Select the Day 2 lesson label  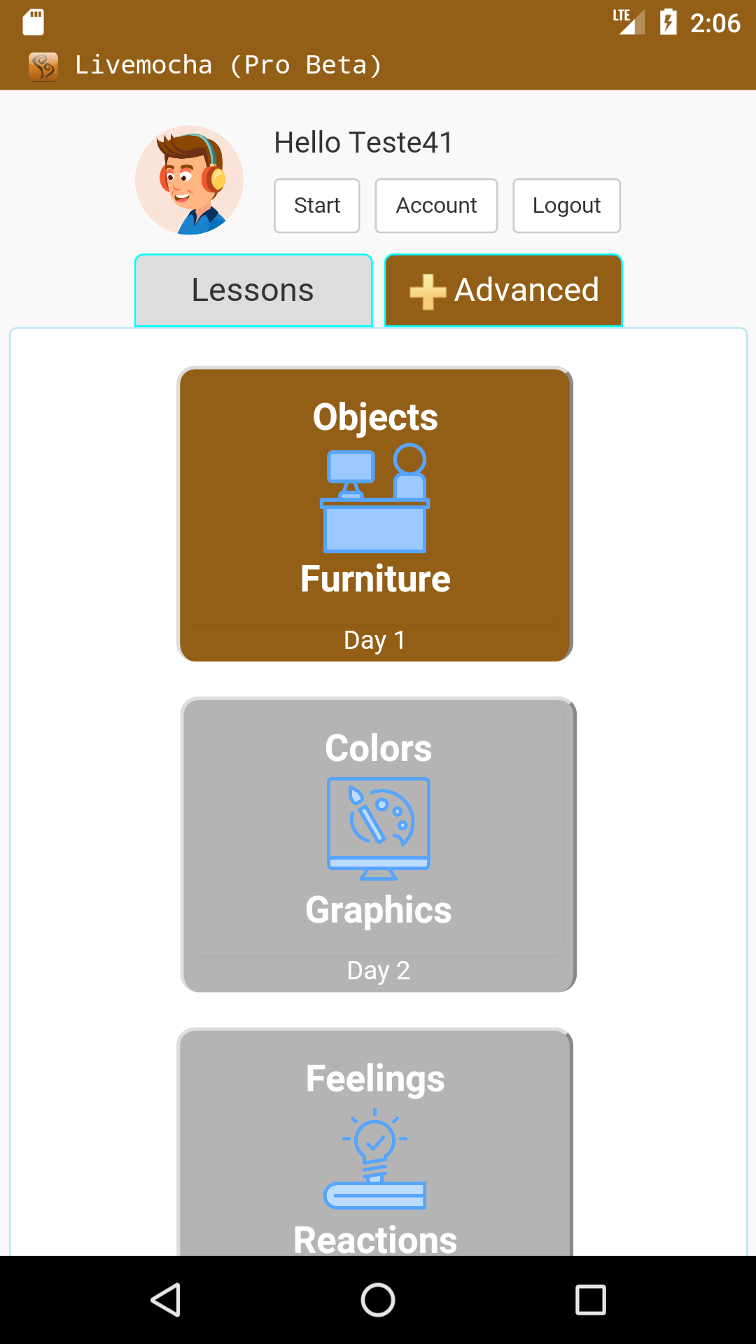point(378,970)
